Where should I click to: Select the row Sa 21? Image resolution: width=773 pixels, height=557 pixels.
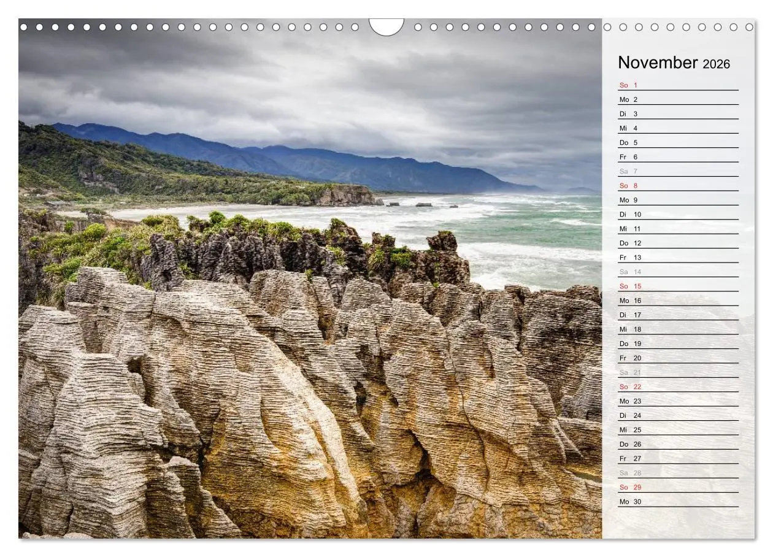coord(678,372)
